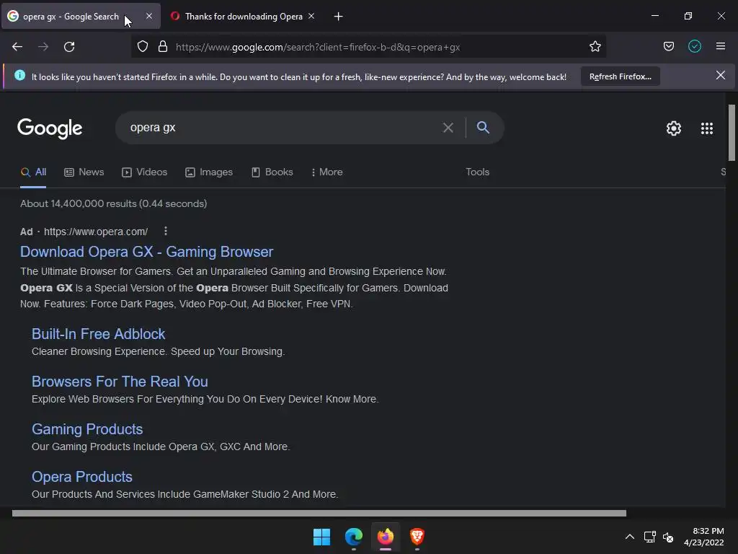Open the teal checkmark extension icon
The width and height of the screenshot is (738, 554).
695,47
